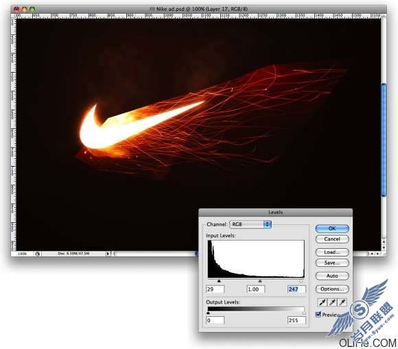Click the Load... button

[332, 252]
